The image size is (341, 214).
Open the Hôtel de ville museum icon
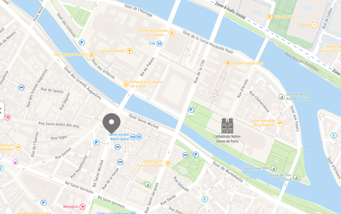coord(270,17)
